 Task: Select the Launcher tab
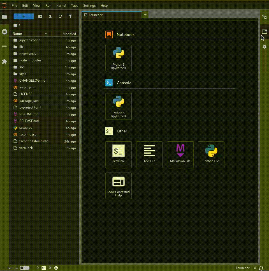[112, 15]
